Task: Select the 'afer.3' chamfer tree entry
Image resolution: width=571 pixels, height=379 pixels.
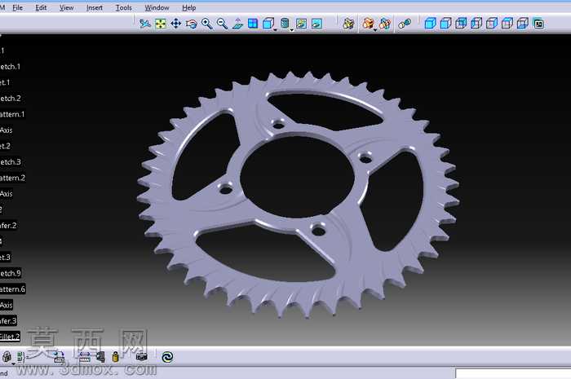Action: pyautogui.click(x=8, y=321)
